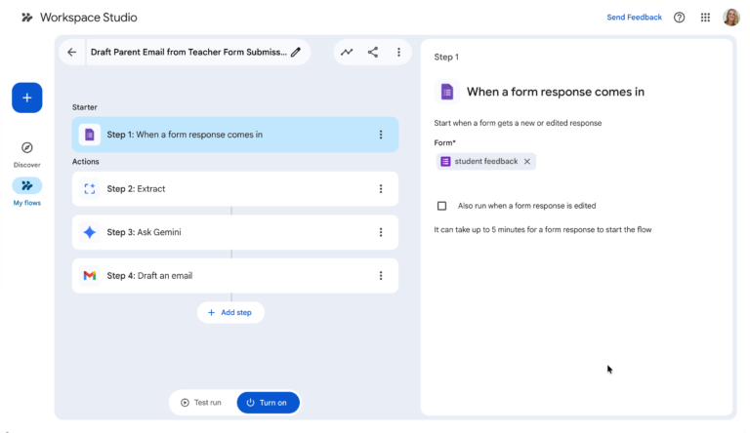This screenshot has height=433, width=750.
Task: Select Step 3: Ask Gemini card
Action: pyautogui.click(x=234, y=232)
